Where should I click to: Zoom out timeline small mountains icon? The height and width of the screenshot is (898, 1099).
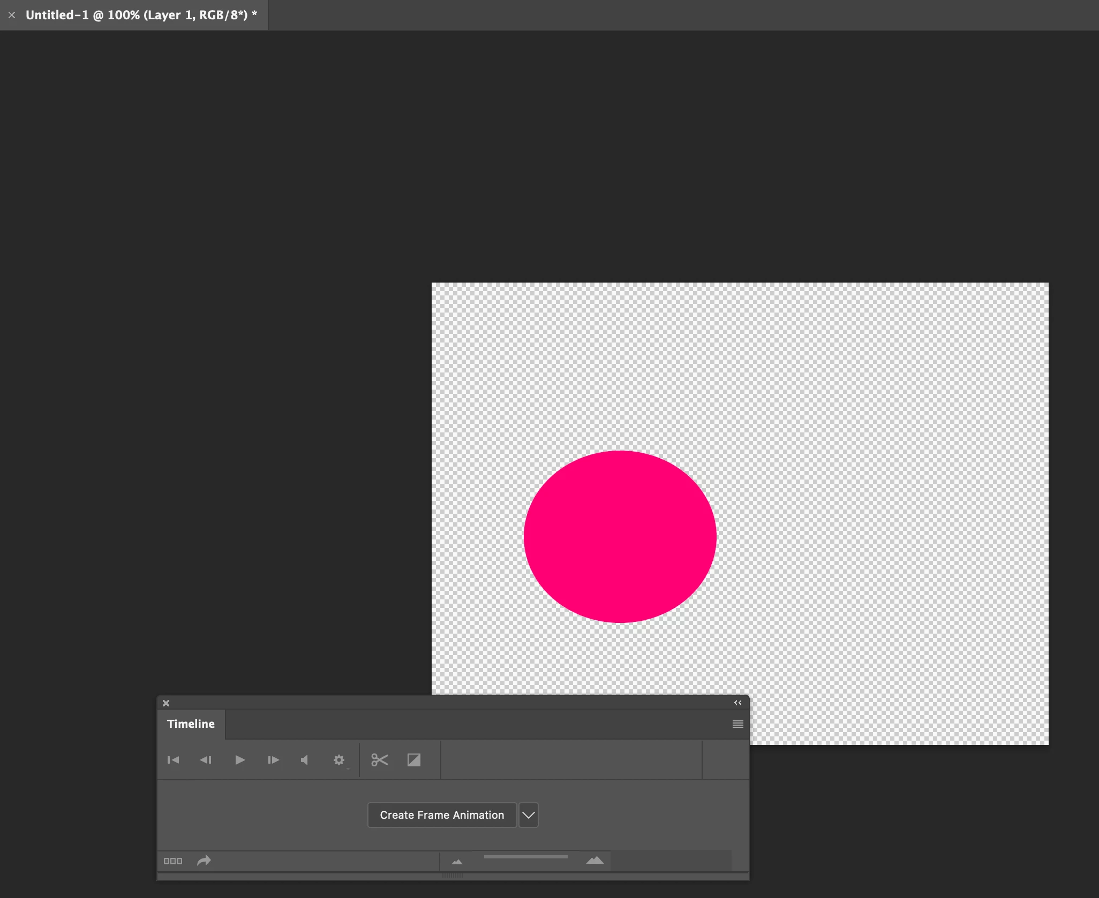pos(457,862)
